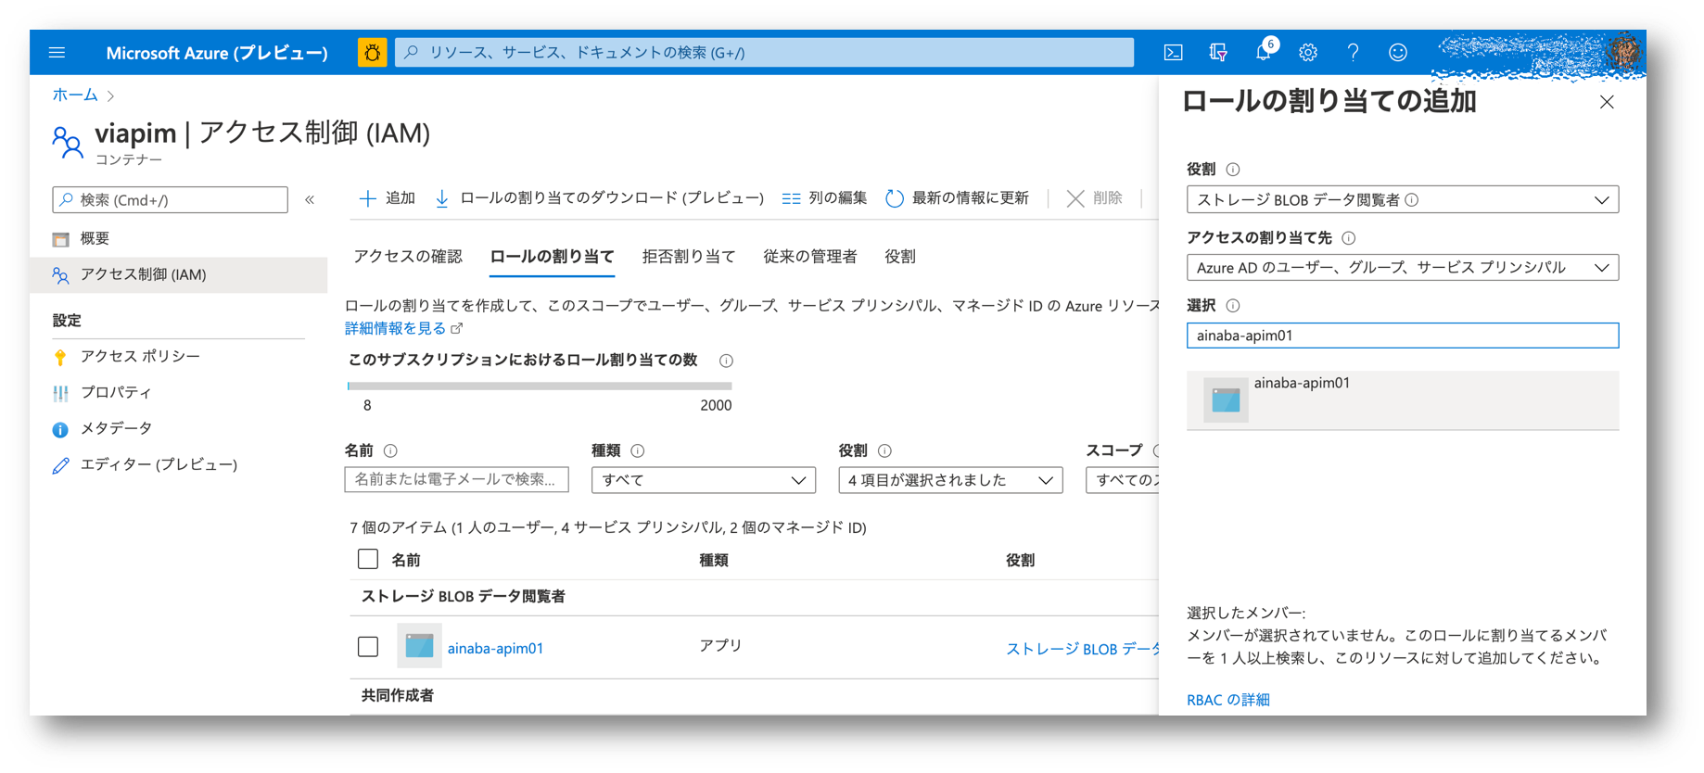This screenshot has height=773, width=1704.
Task: Click info icon next to 役割 filter
Action: [x=884, y=450]
